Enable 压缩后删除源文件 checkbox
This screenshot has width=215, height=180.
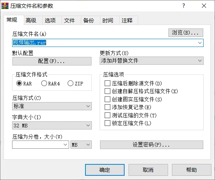coord(107,84)
